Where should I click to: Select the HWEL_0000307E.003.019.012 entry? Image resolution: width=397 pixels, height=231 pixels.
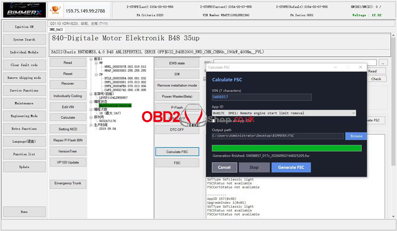125,66
